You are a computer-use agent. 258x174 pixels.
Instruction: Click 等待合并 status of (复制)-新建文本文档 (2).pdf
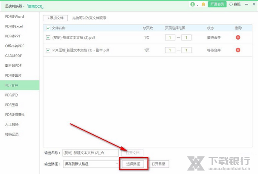(x=214, y=37)
